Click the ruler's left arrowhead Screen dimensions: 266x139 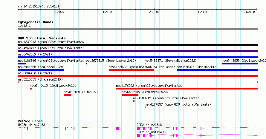(19, 10)
